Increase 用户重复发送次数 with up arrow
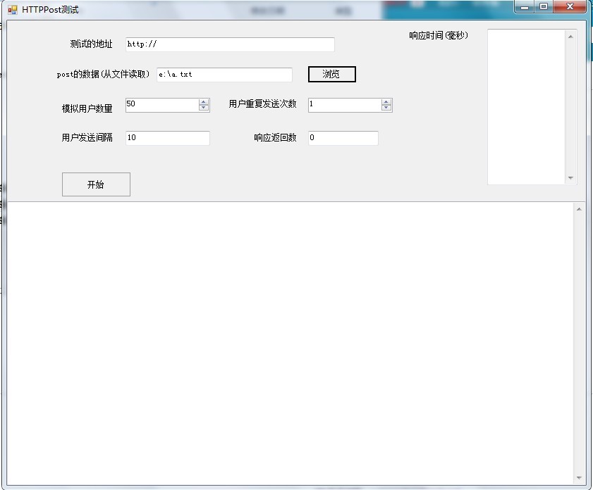This screenshot has width=593, height=490. click(386, 102)
